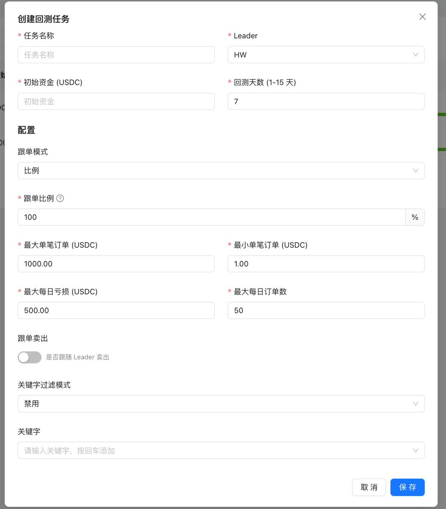Click the 初始资金 (USDC) label
Viewport: 446px width, 509px height.
pyautogui.click(x=53, y=82)
